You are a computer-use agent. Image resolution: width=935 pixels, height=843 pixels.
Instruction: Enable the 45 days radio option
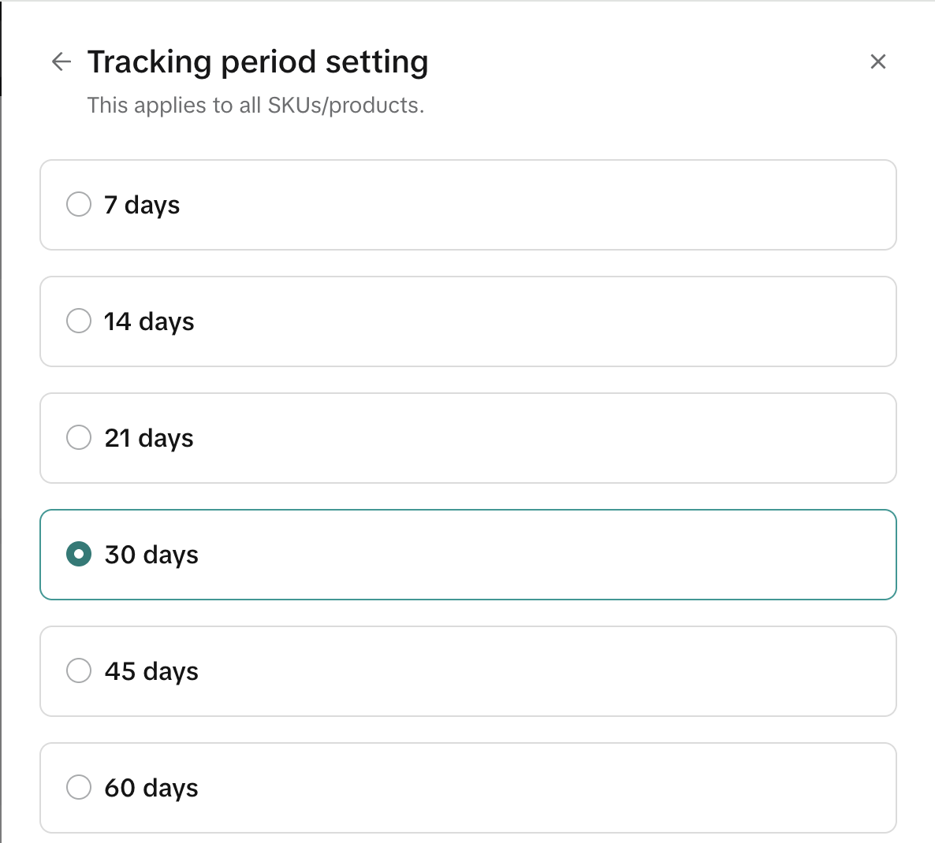click(79, 670)
